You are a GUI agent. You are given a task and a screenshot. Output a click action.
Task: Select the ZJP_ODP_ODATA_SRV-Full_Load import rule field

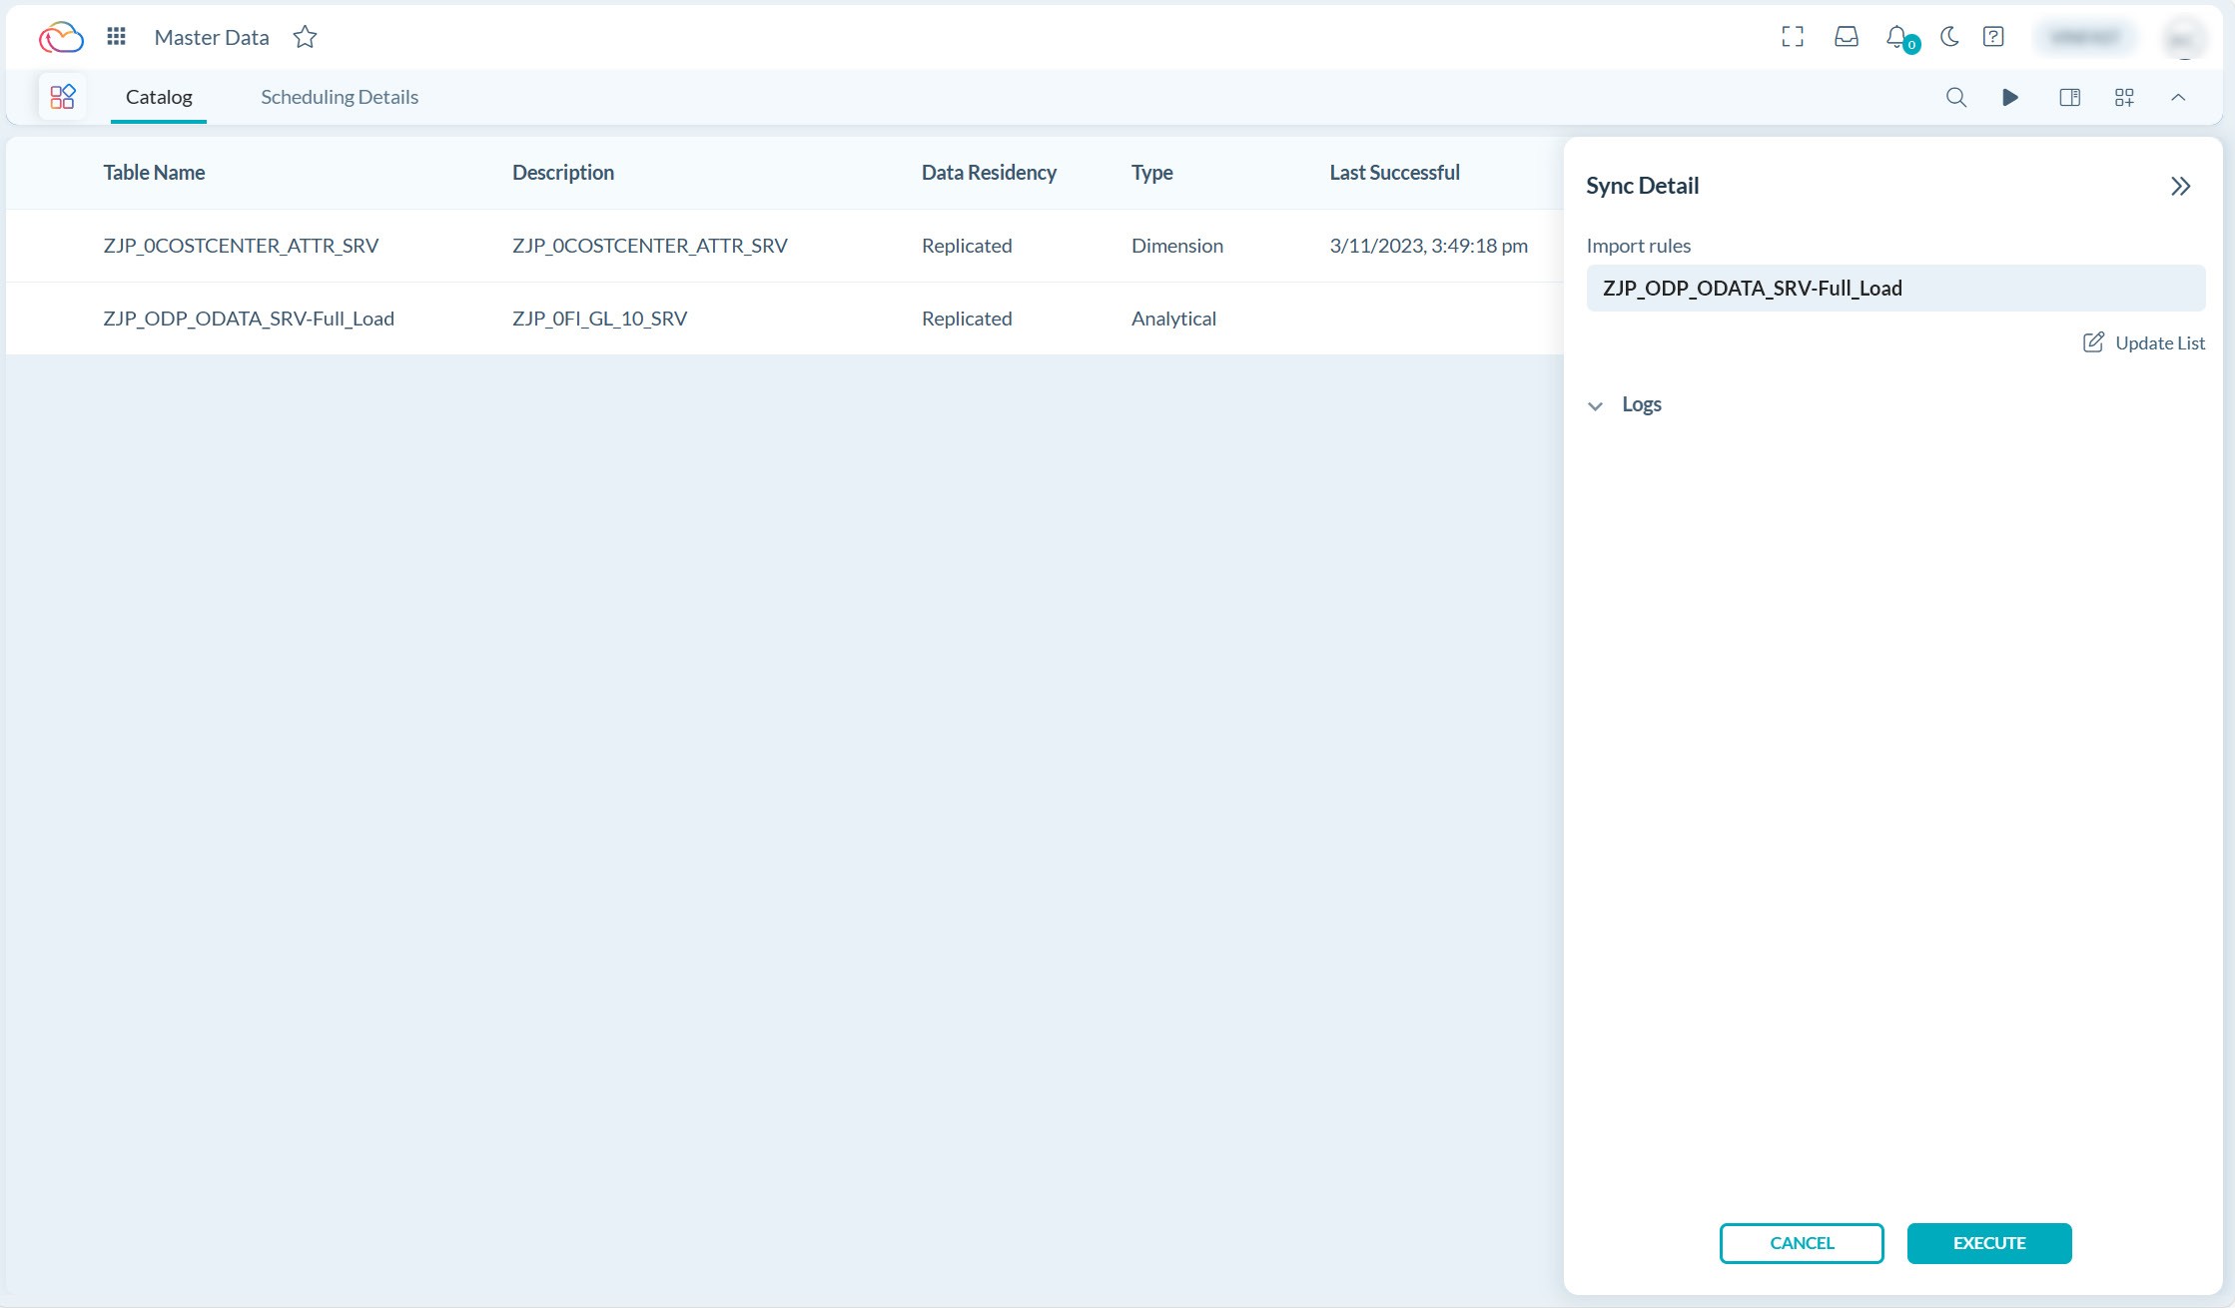pos(1894,288)
